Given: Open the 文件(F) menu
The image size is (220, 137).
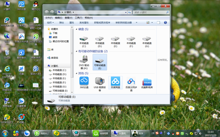Looking at the screenshot, I should pyautogui.click(x=49, y=18).
